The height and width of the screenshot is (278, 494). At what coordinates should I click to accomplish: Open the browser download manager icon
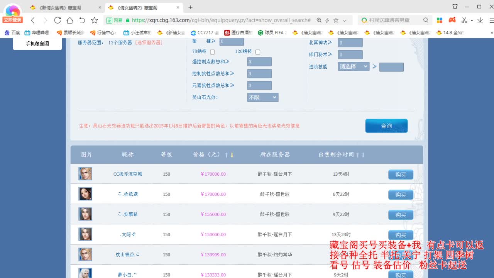480,20
